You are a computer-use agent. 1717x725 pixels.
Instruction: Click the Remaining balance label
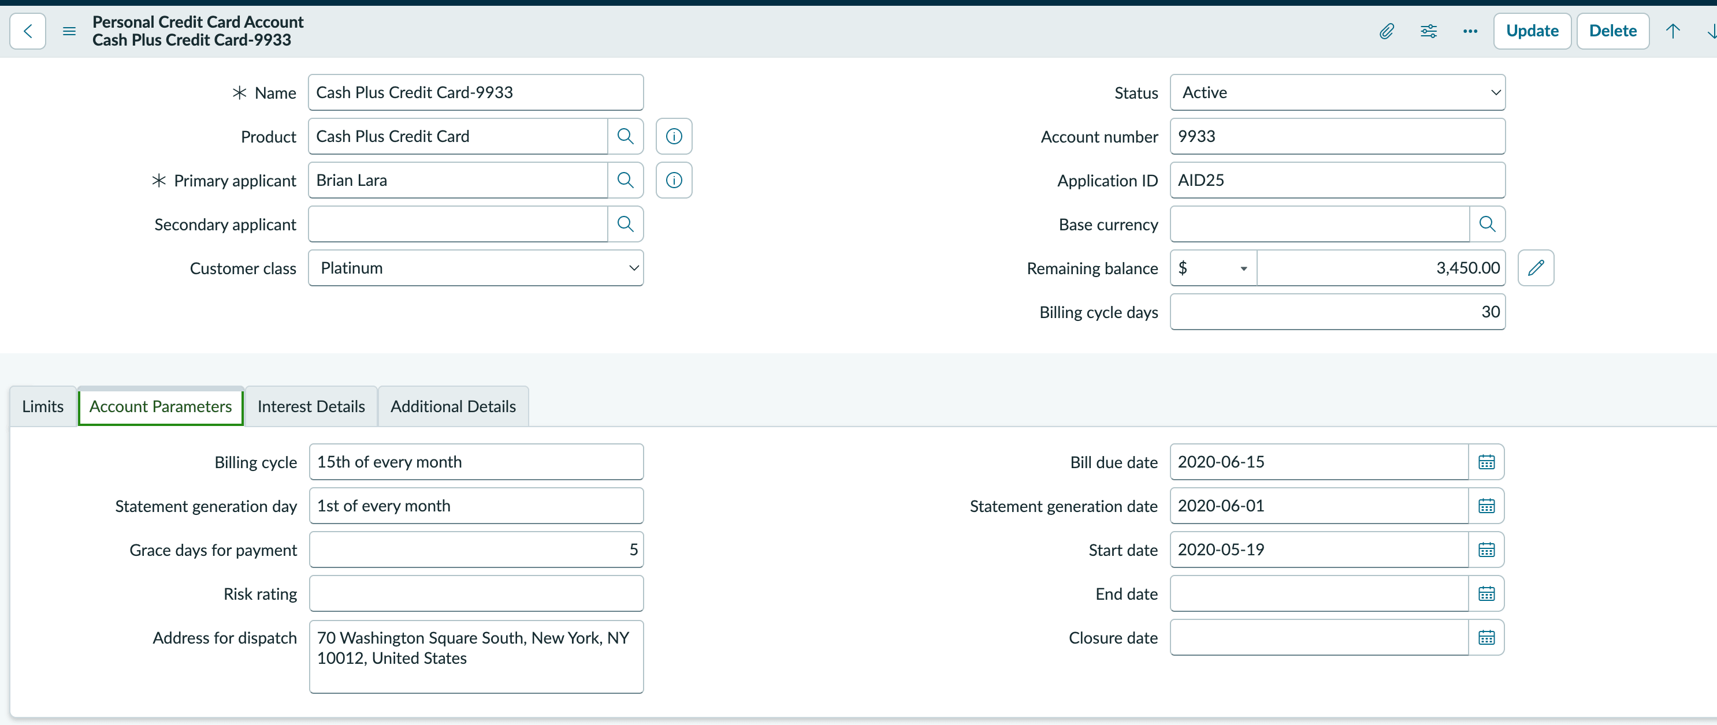pyautogui.click(x=1092, y=268)
